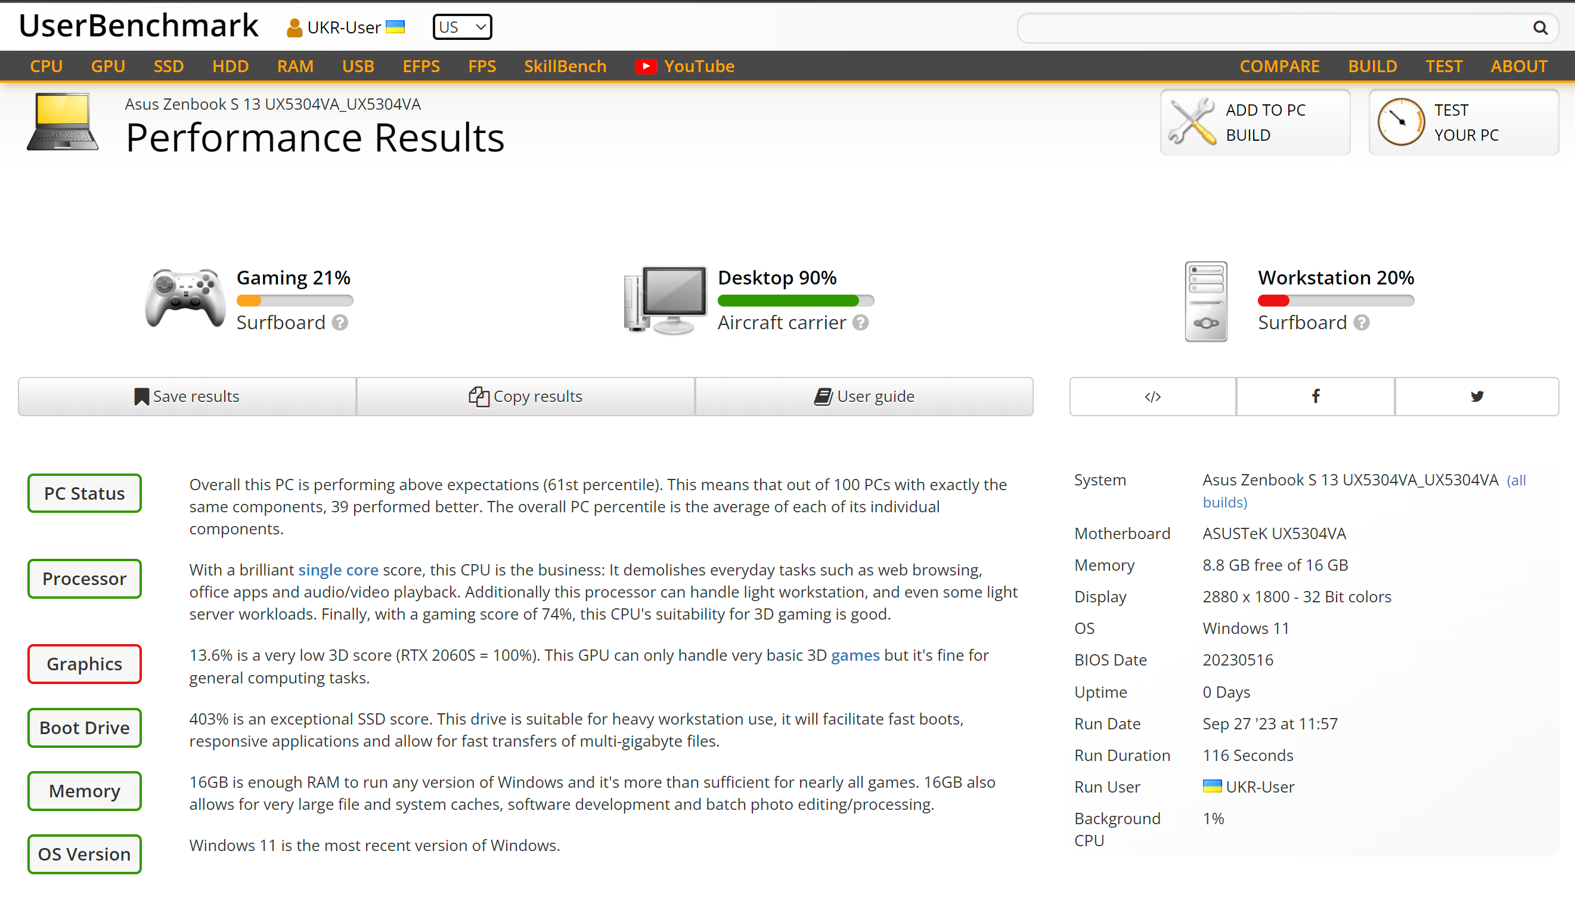This screenshot has width=1575, height=919.
Task: Go to the TEST page
Action: coord(1444,66)
